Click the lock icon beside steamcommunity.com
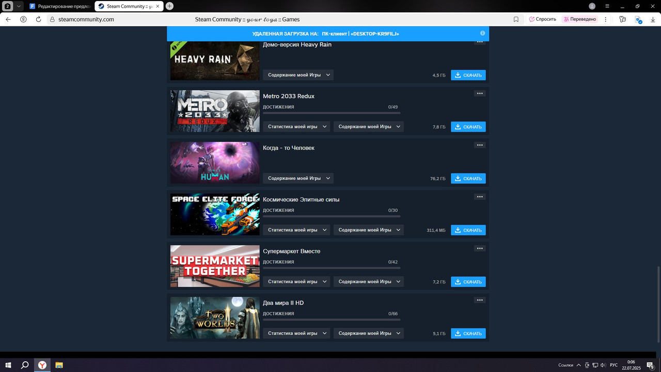The height and width of the screenshot is (372, 661). click(x=52, y=19)
